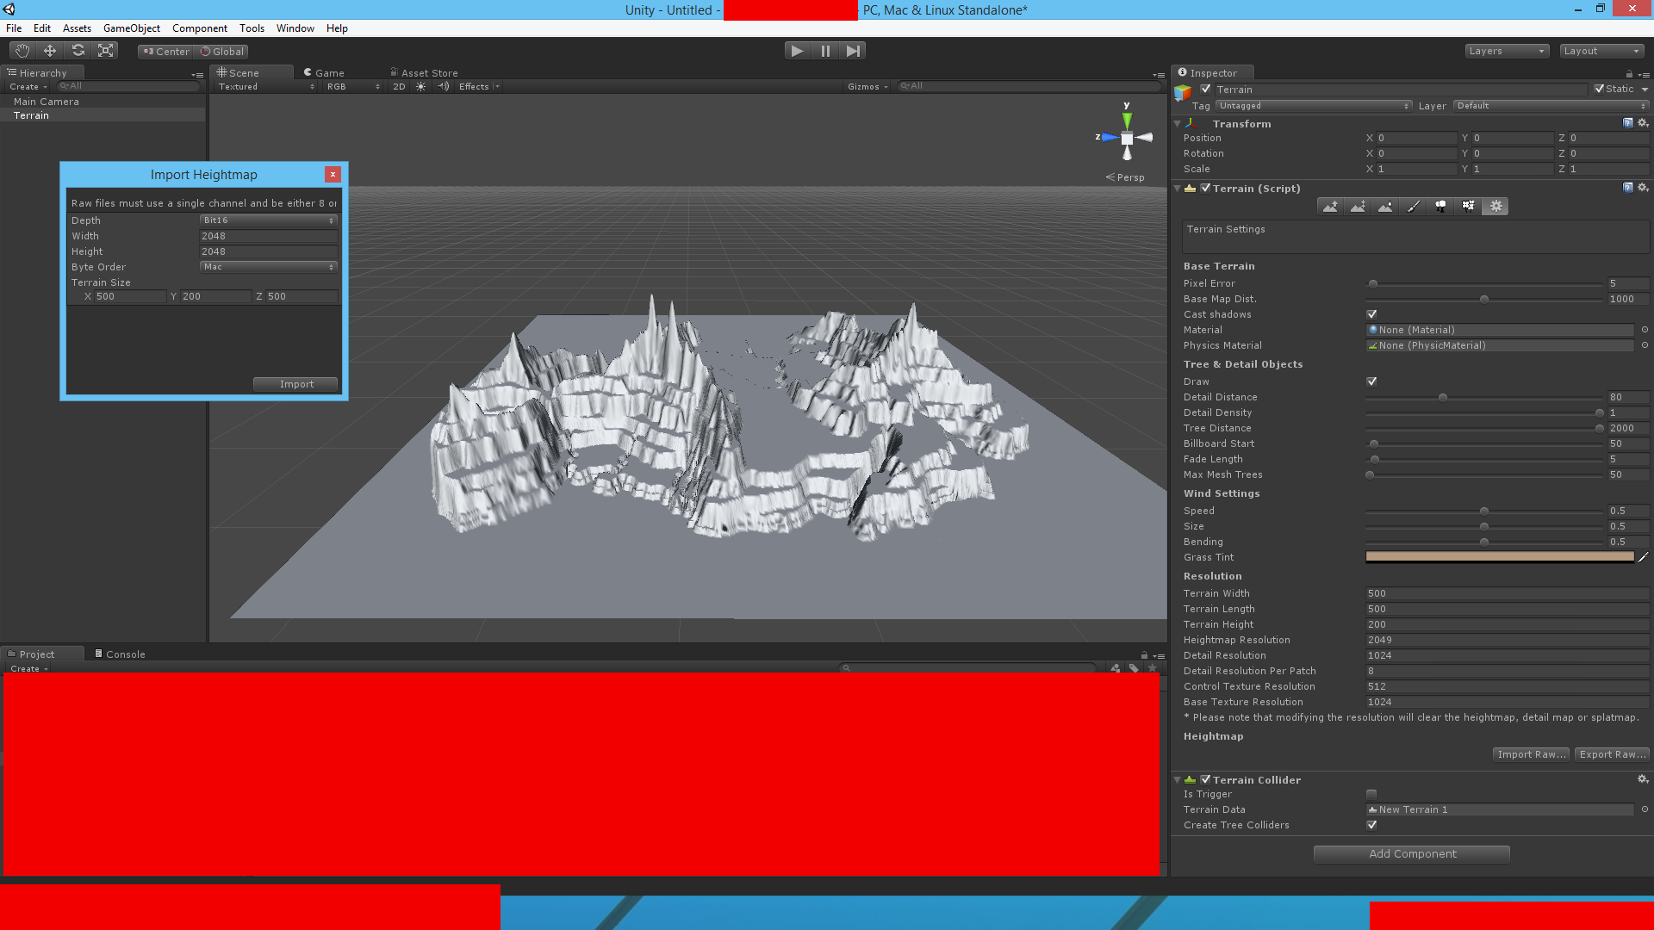1654x930 pixels.
Task: Toggle the Static checkbox
Action: point(1600,89)
